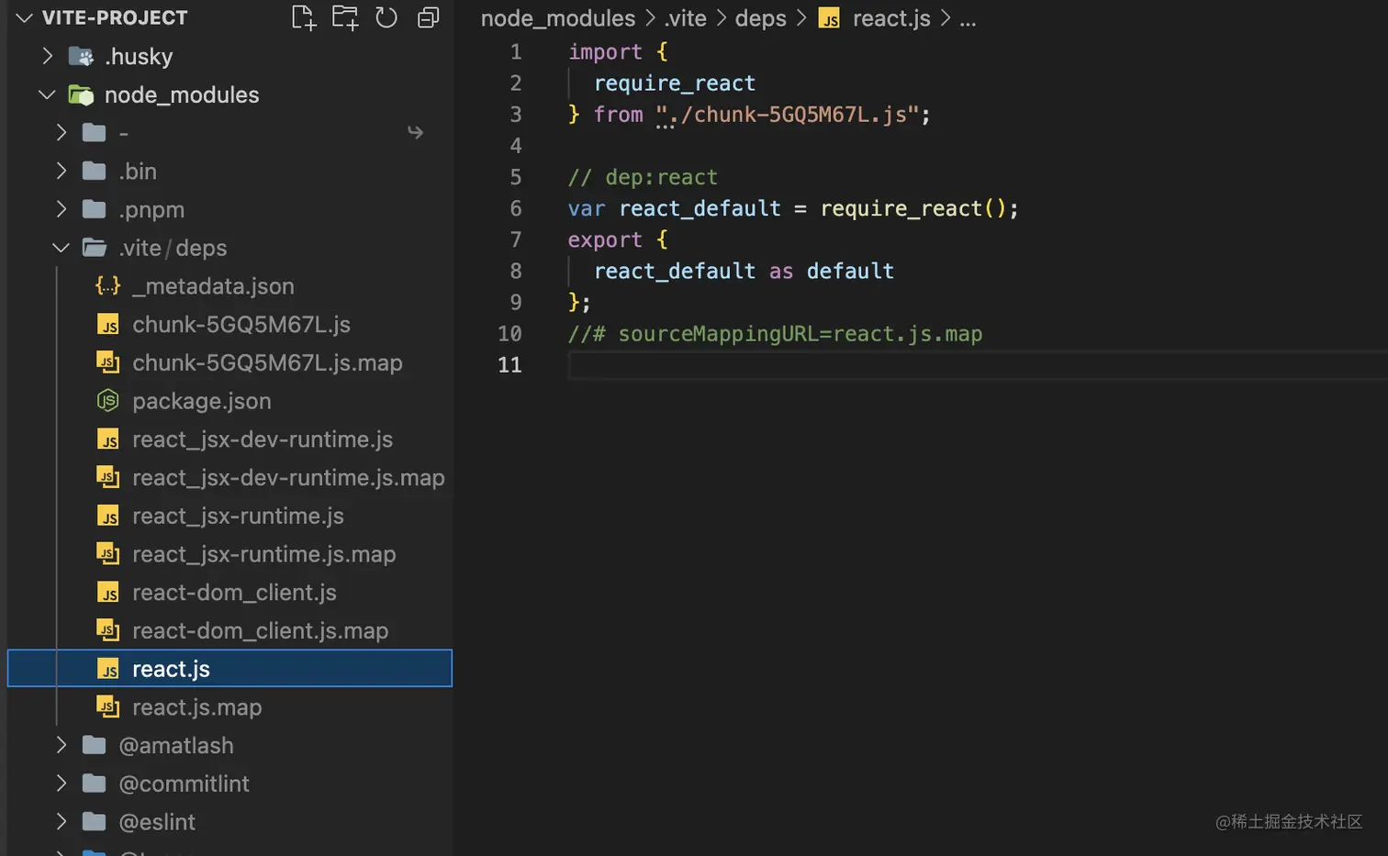Select react.js.map in file tree

[x=197, y=707]
